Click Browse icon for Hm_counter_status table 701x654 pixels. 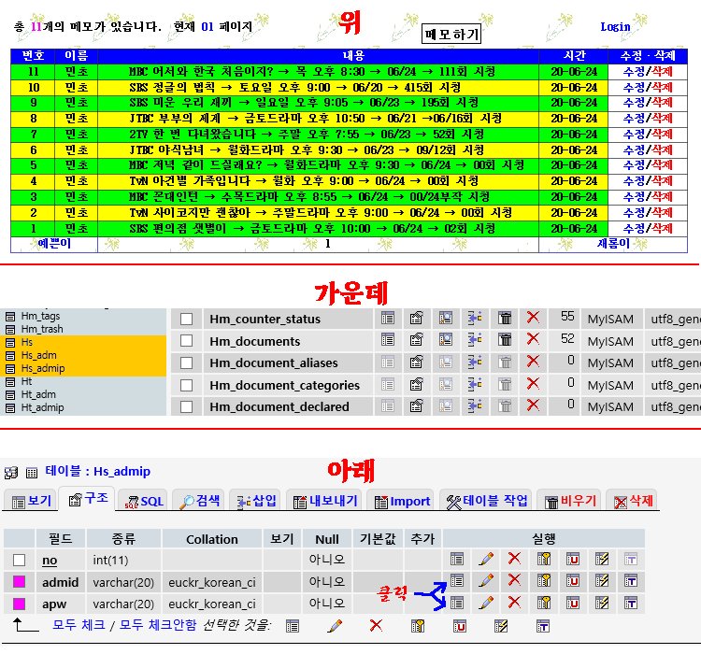pyautogui.click(x=388, y=319)
